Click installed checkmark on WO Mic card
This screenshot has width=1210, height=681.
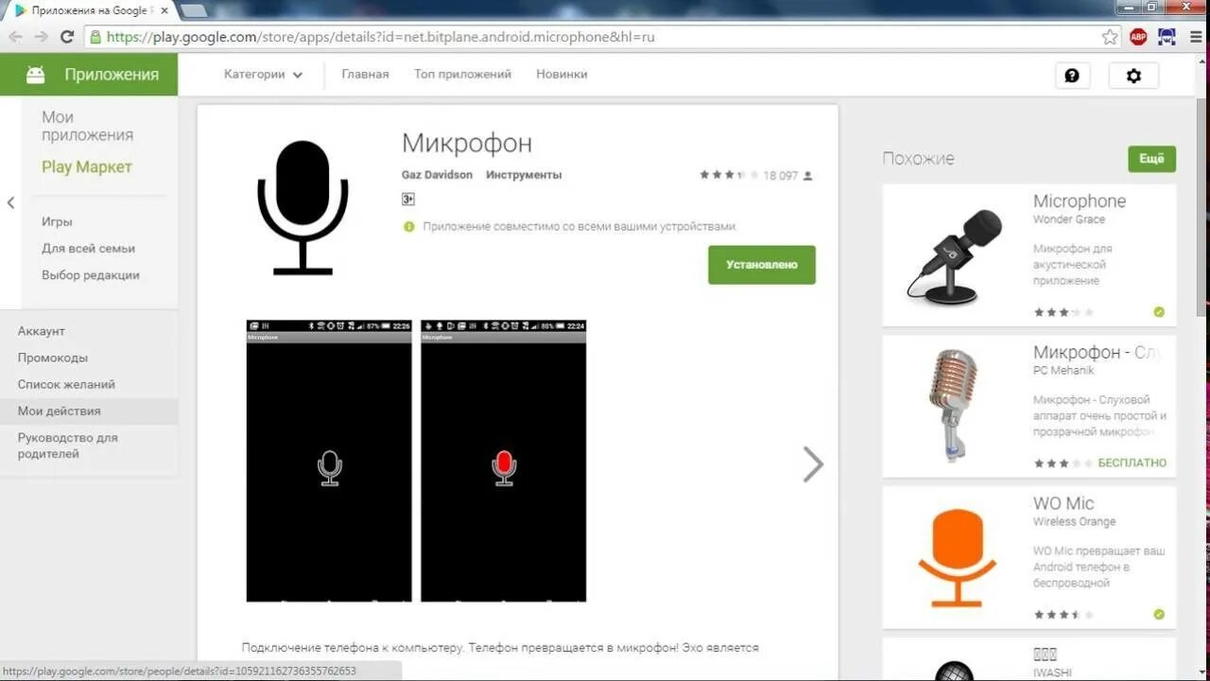pos(1159,615)
